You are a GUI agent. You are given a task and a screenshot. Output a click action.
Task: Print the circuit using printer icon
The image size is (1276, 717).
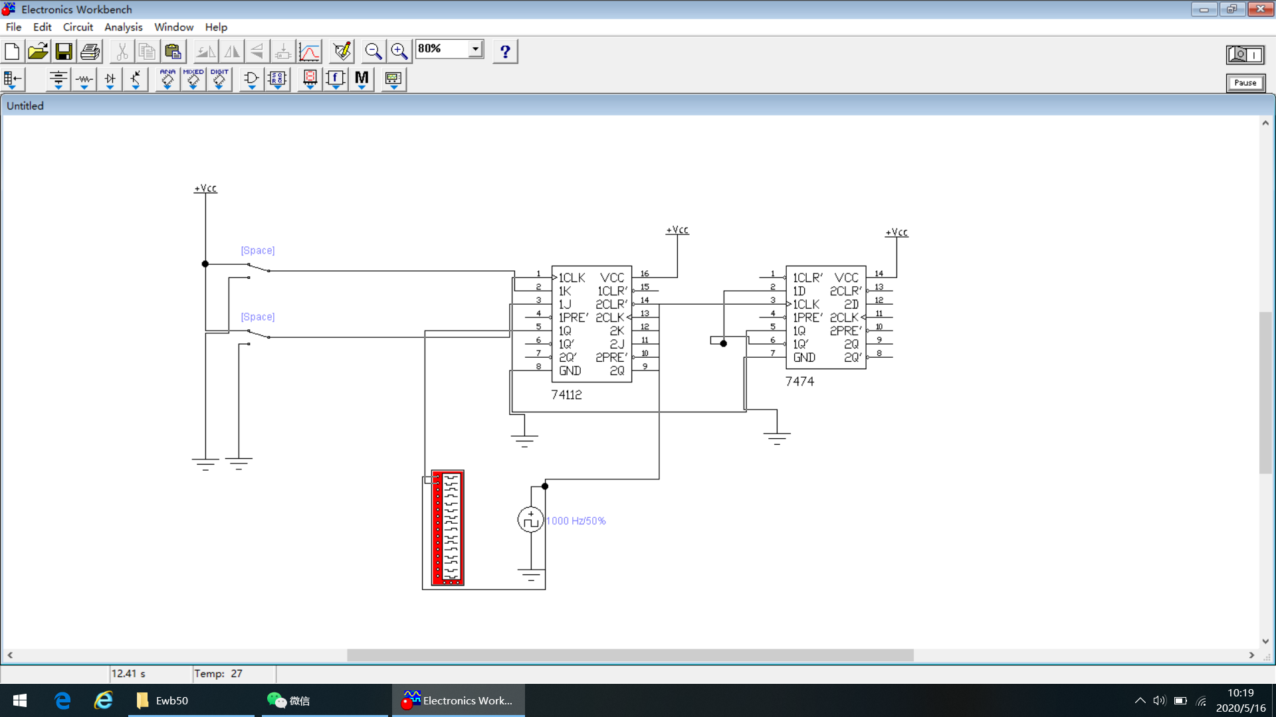point(90,51)
